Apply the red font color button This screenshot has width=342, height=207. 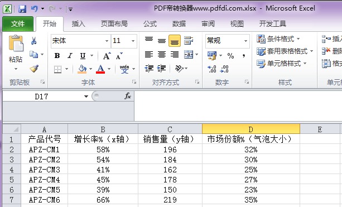tap(100, 69)
